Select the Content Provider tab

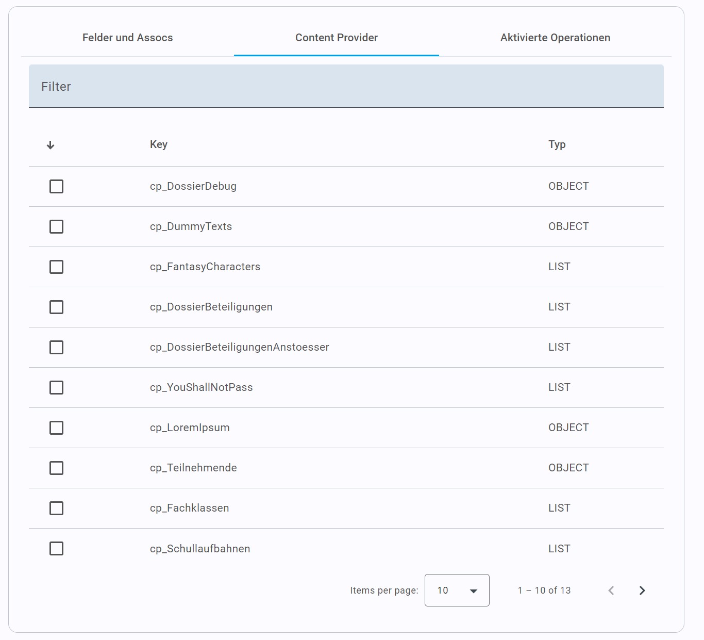pyautogui.click(x=337, y=38)
